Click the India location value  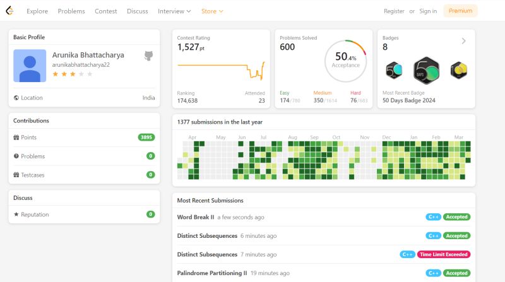point(148,98)
